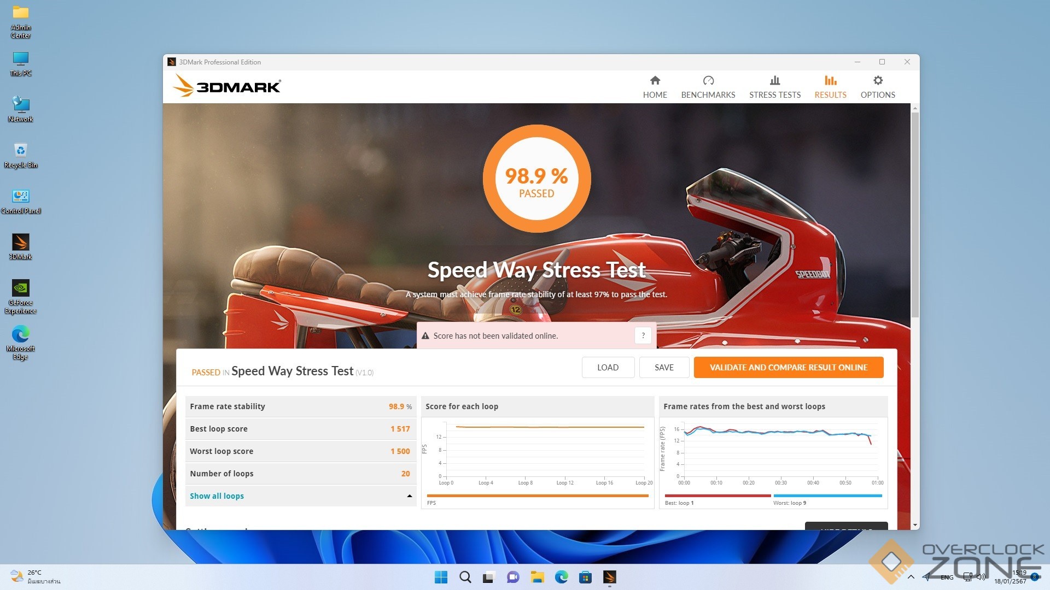1050x590 pixels.
Task: Click the LOAD button
Action: [x=608, y=368]
